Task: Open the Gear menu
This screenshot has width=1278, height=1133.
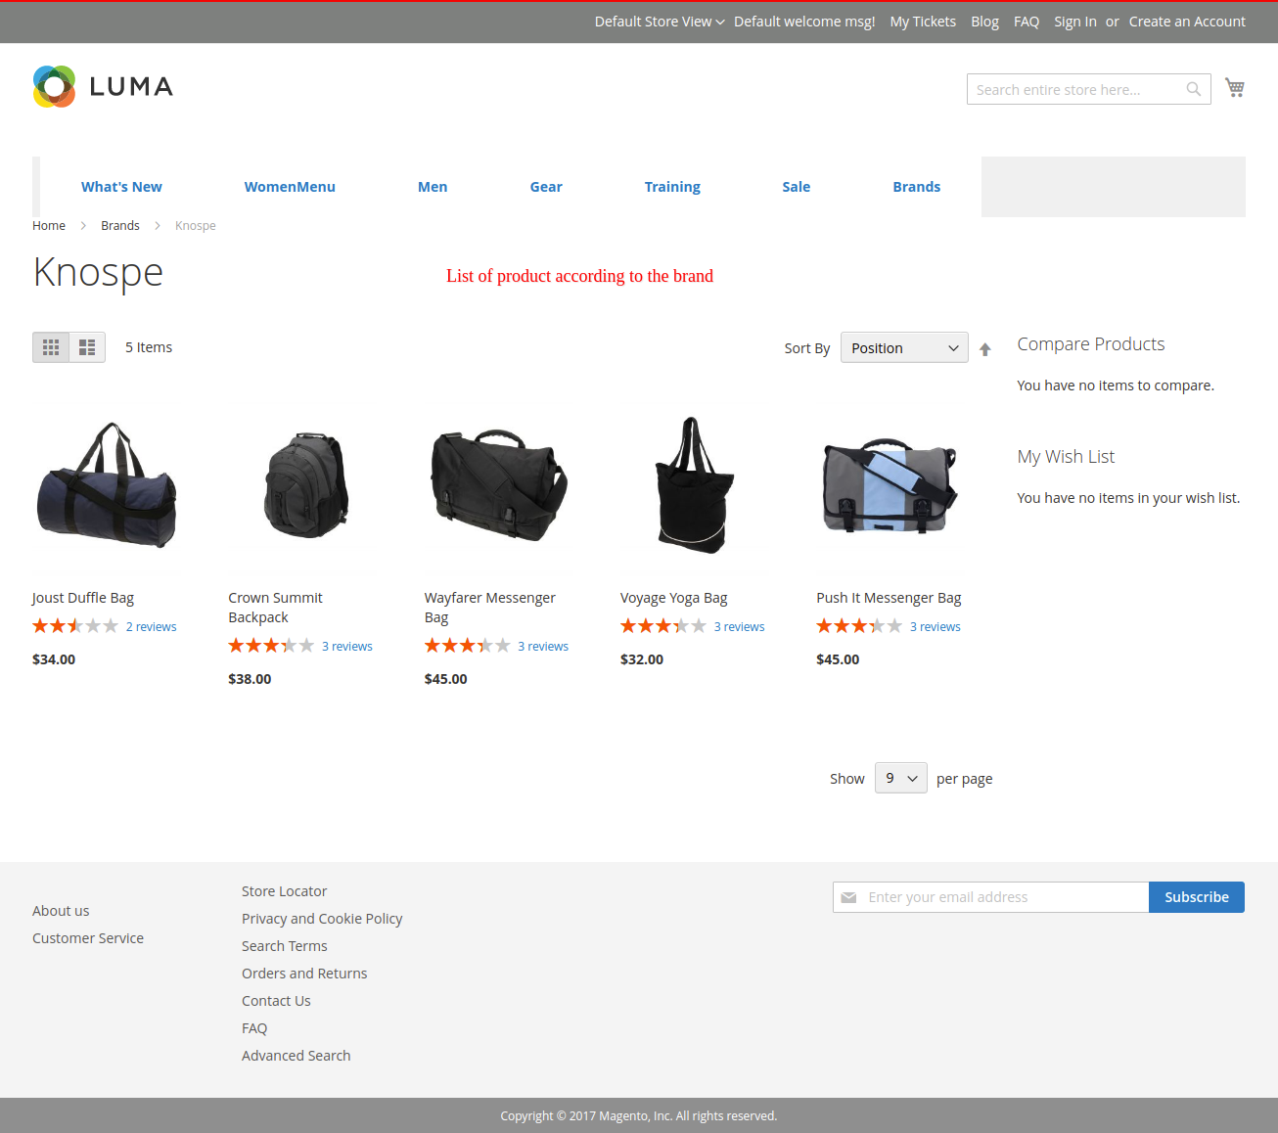Action: 546,187
